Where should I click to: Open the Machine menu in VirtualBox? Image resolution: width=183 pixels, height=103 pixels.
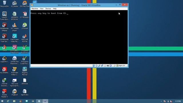coord(35,9)
